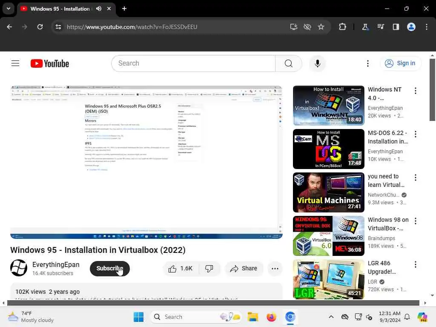Reload the YouTube page
This screenshot has height=327, width=436.
coord(40,27)
